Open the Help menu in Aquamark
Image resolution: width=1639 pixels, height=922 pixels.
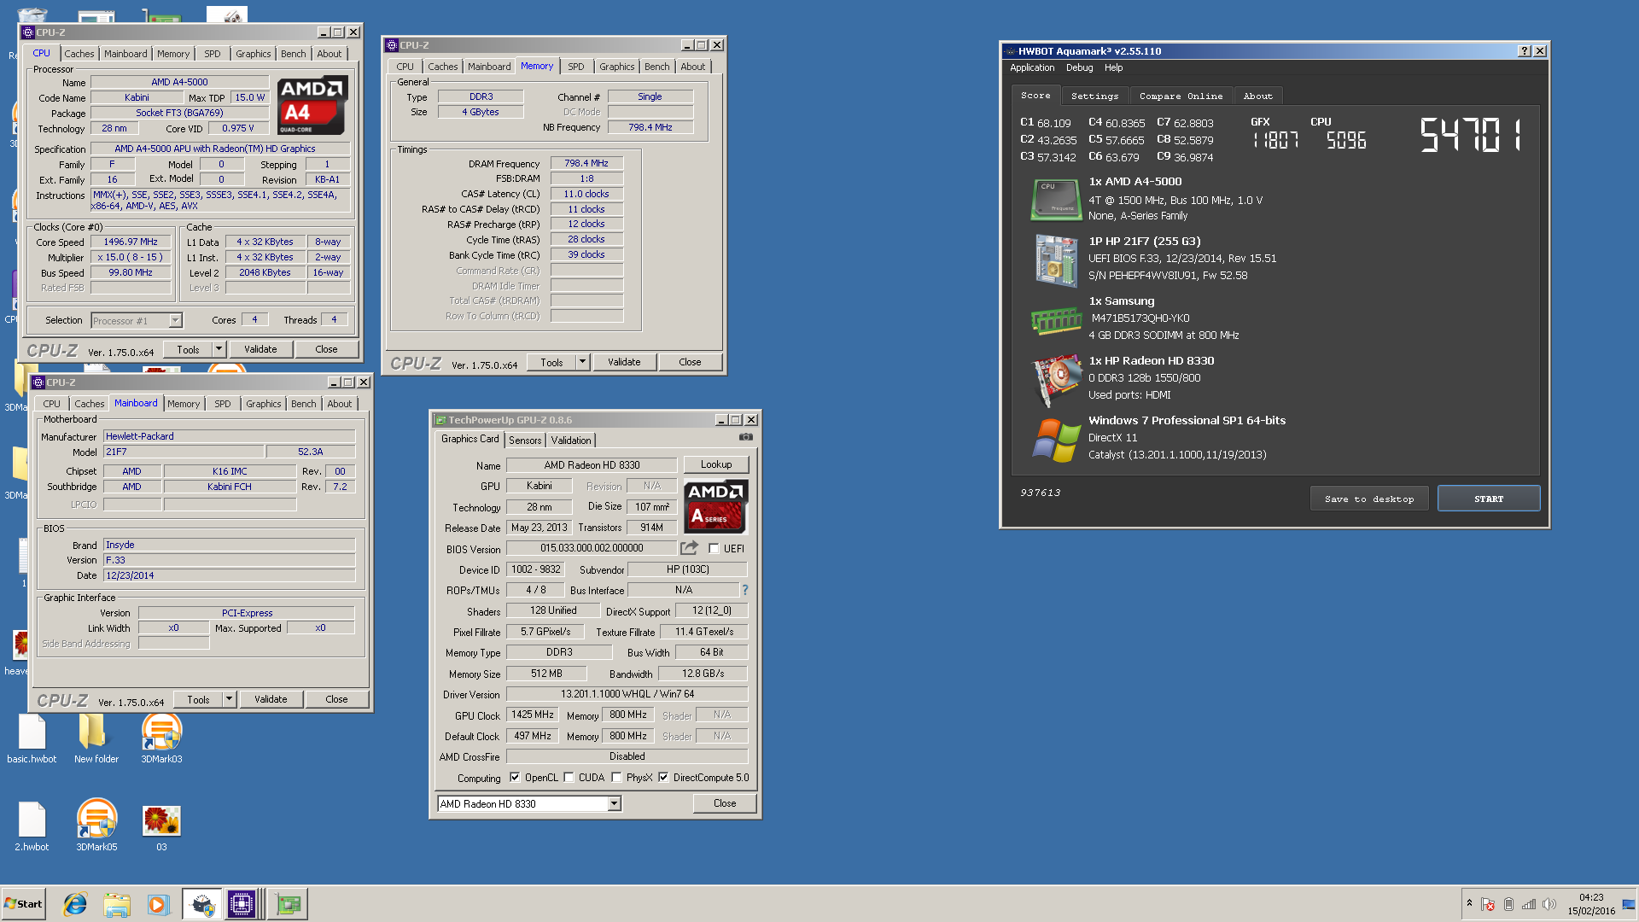click(1113, 67)
